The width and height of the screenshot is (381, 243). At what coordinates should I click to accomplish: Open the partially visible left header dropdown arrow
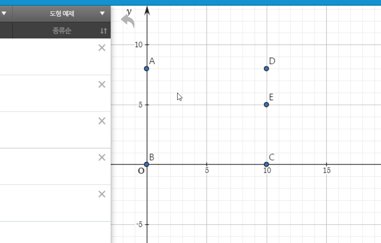pyautogui.click(x=4, y=14)
